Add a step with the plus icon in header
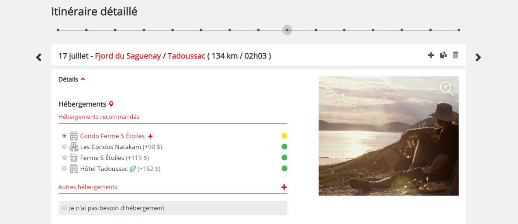The height and width of the screenshot is (224, 518). tap(431, 55)
